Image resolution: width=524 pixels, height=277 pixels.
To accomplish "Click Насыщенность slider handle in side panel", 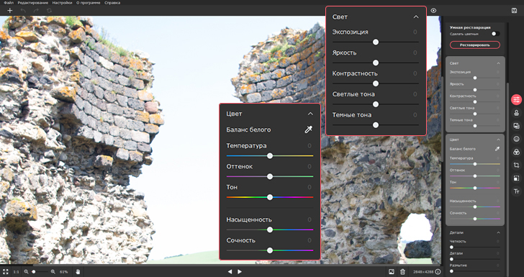I will click(475, 206).
